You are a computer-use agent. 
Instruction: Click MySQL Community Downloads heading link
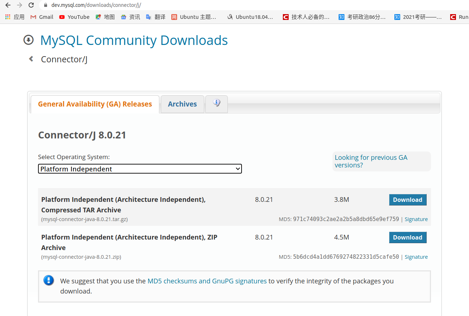[x=134, y=40]
